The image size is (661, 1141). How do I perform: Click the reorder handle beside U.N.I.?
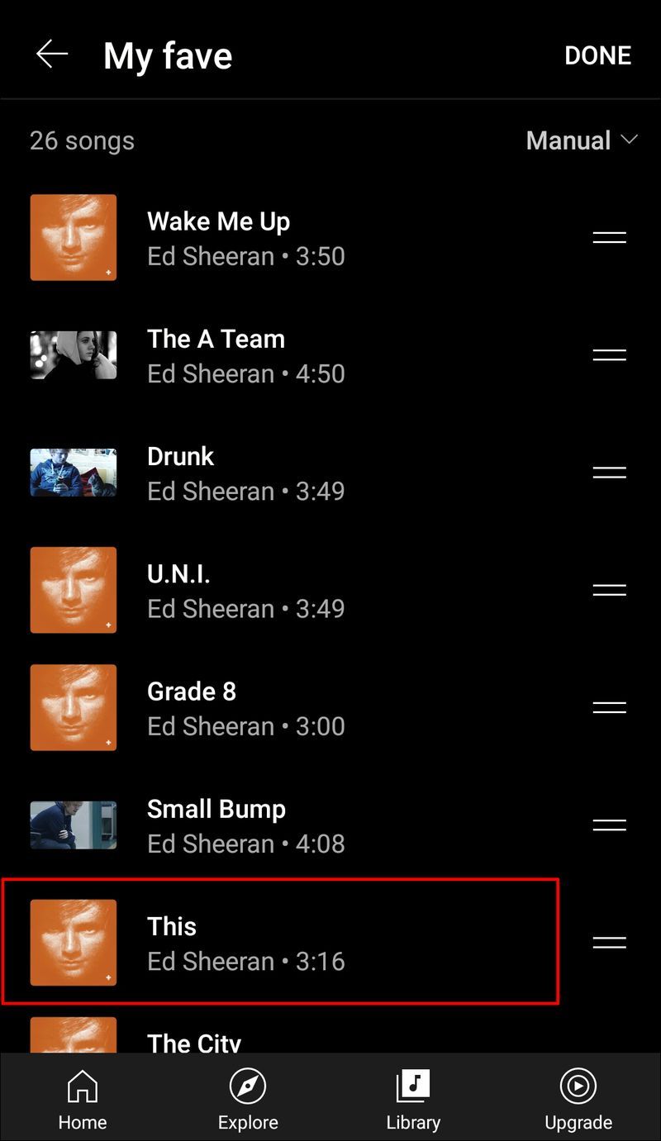610,590
